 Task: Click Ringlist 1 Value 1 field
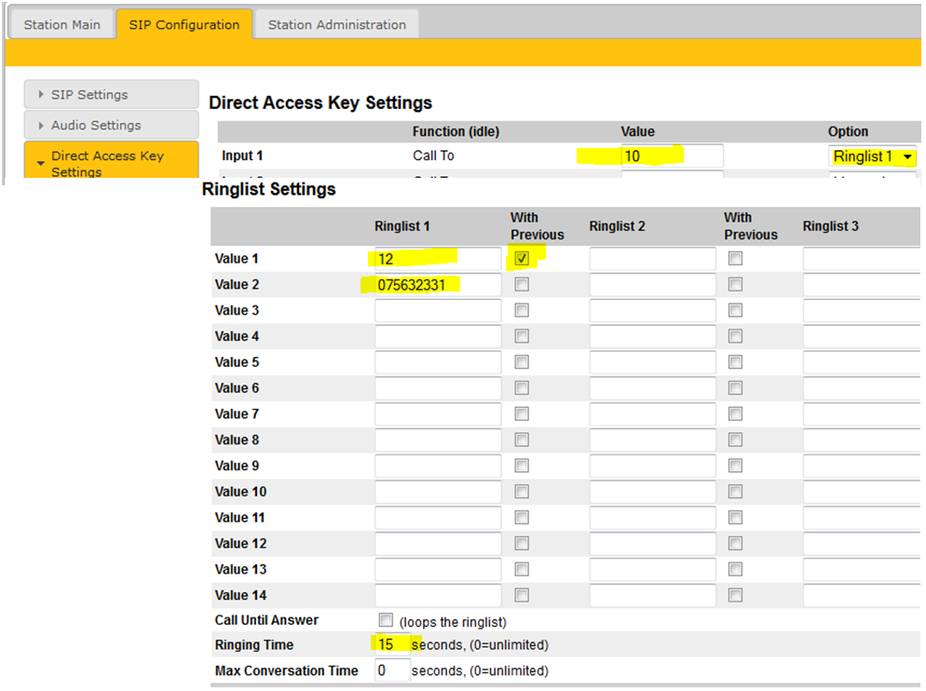437,259
